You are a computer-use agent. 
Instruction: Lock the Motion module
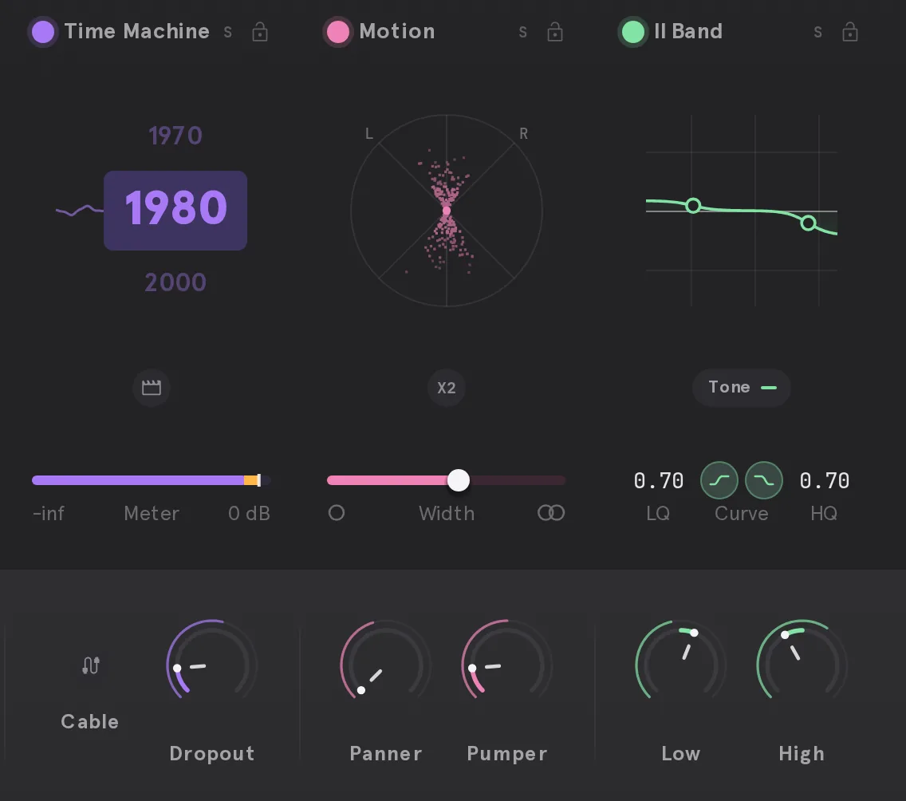(x=555, y=32)
